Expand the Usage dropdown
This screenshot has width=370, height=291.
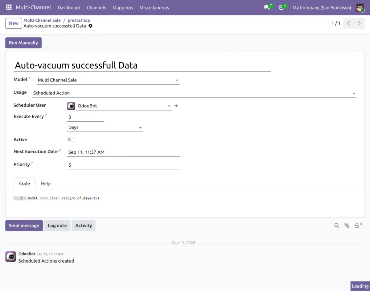pos(354,93)
